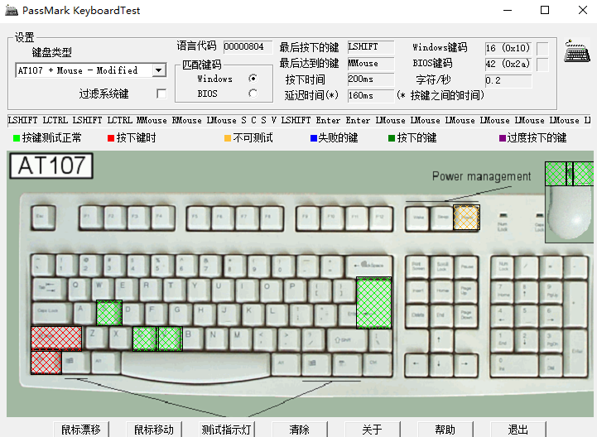Click the dark green 按下的键 legend swatch
Image resolution: width=597 pixels, height=437 pixels.
click(x=392, y=138)
